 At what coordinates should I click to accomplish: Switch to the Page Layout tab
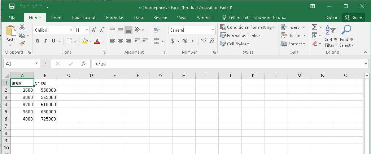coord(84,18)
